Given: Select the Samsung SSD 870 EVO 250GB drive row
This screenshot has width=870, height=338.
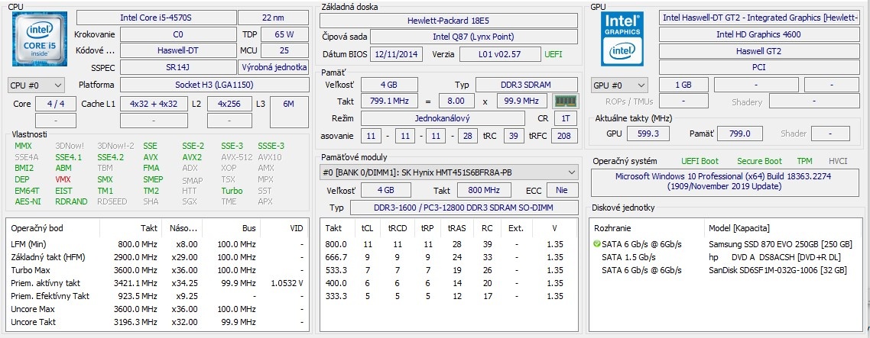Looking at the screenshot, I should click(725, 244).
